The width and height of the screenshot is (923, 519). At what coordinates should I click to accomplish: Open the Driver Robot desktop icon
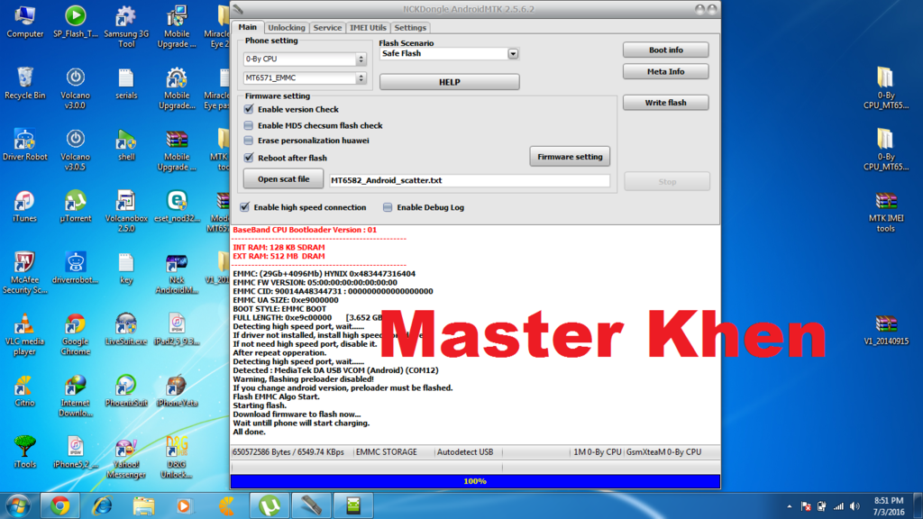tap(24, 141)
